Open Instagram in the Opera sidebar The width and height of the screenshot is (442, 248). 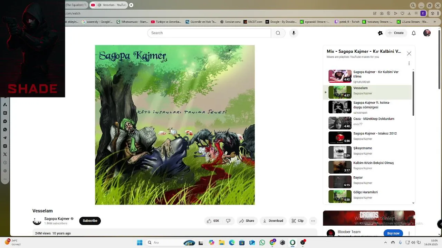tap(5, 146)
